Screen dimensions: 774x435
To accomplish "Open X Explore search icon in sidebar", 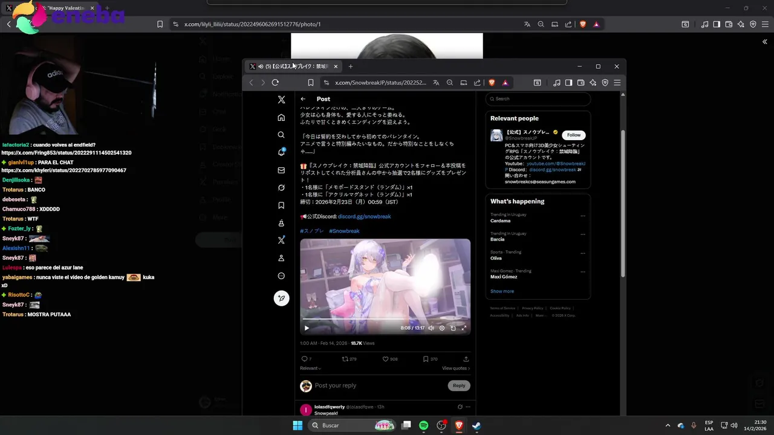I will [x=281, y=135].
